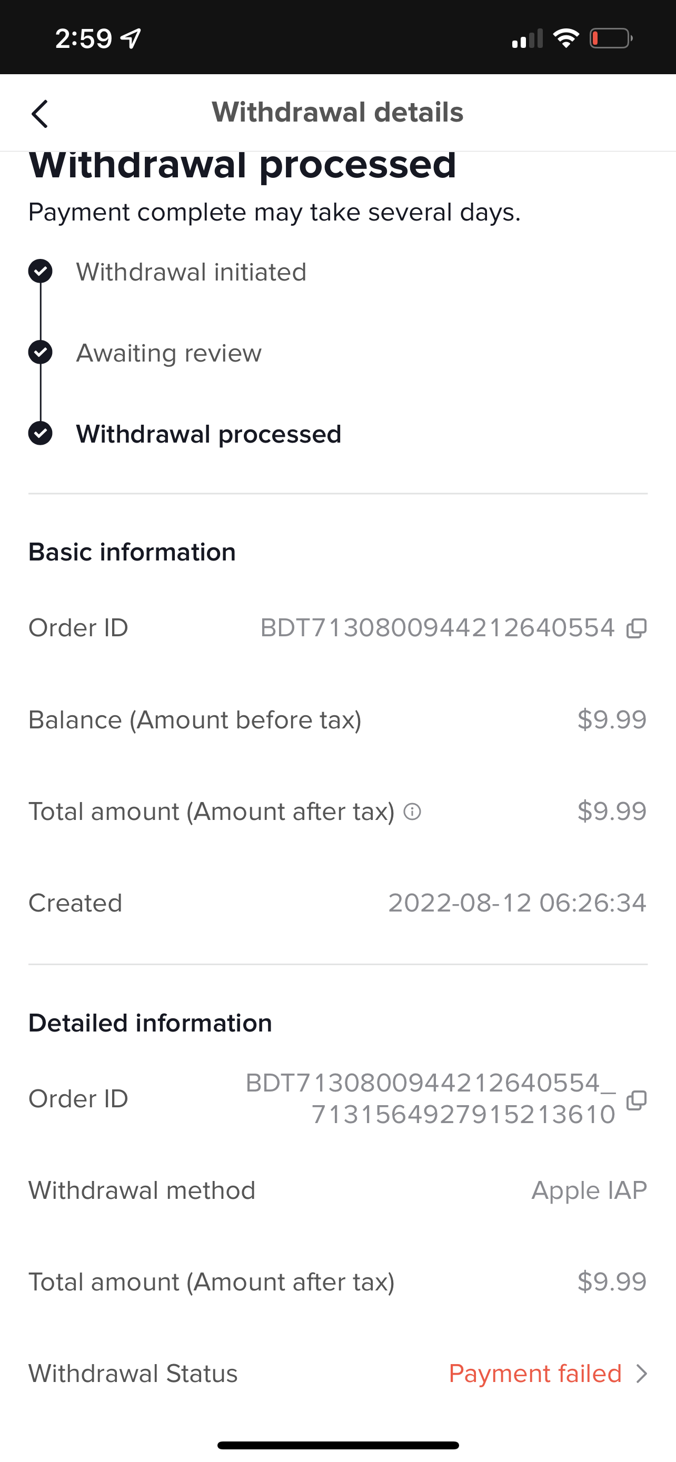Tap the Withdrawal details page title
The height and width of the screenshot is (1462, 676).
tap(337, 112)
